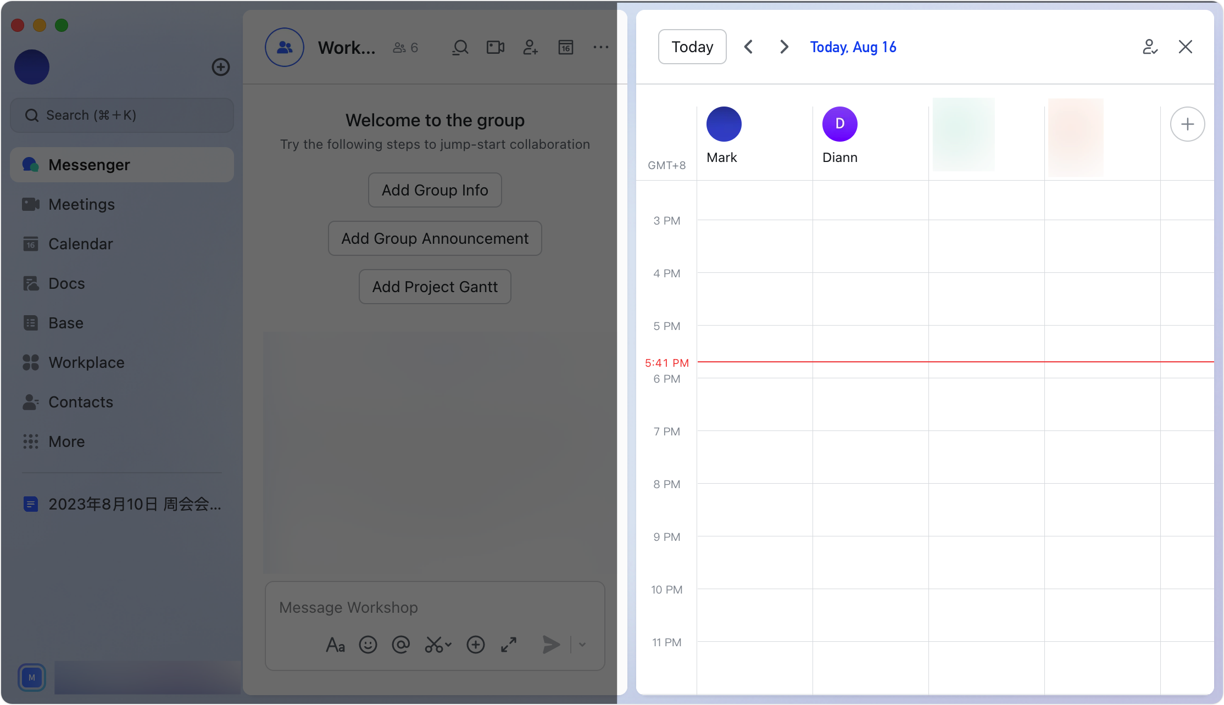Open the group search icon in chat header
This screenshot has width=1224, height=705.
pos(460,48)
